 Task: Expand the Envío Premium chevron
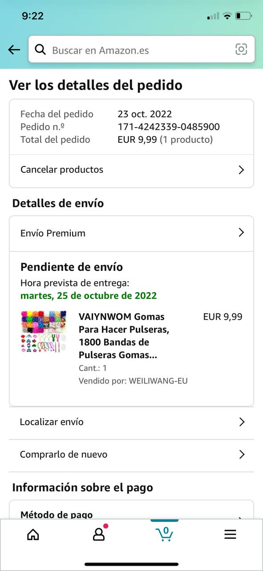tap(241, 232)
